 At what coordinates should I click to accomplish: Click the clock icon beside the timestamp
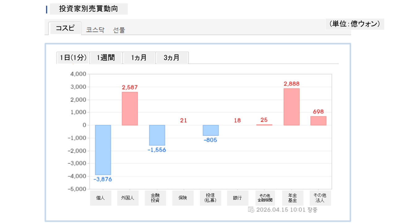[251, 210]
